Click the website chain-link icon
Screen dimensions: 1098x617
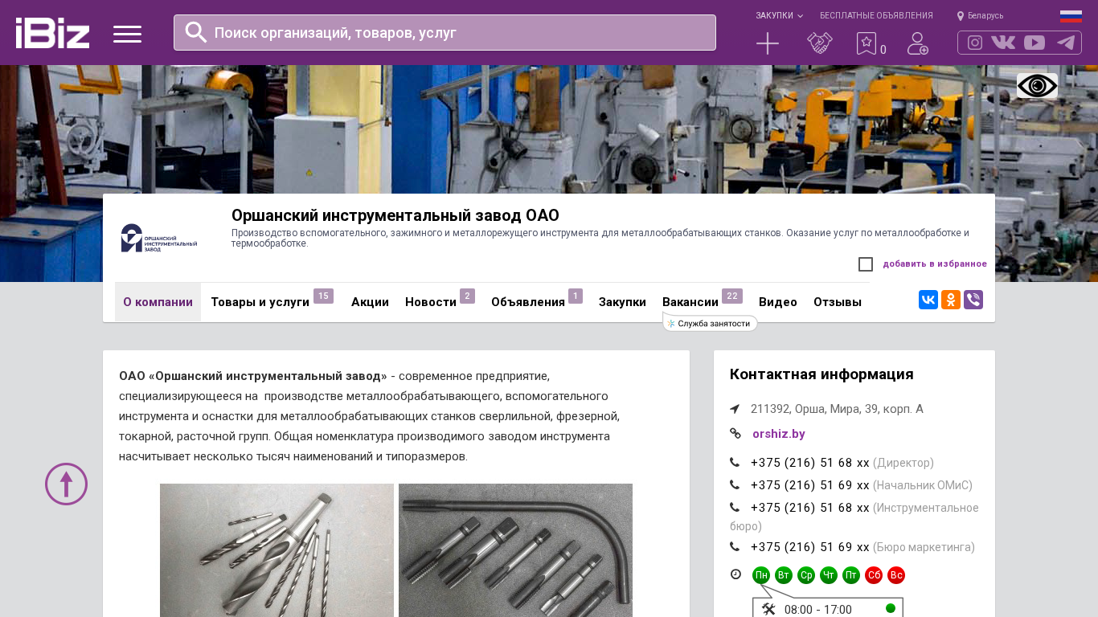[735, 434]
